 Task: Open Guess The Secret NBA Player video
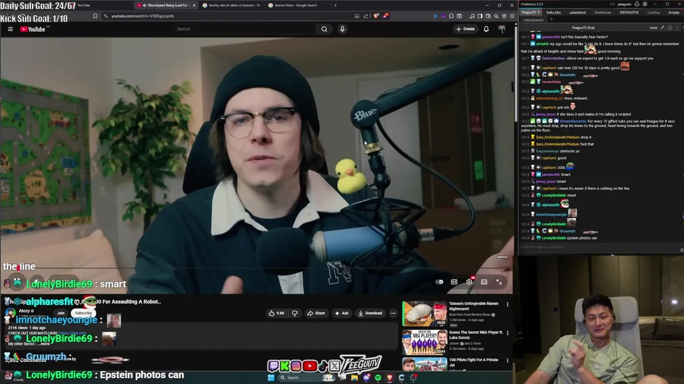(x=425, y=342)
